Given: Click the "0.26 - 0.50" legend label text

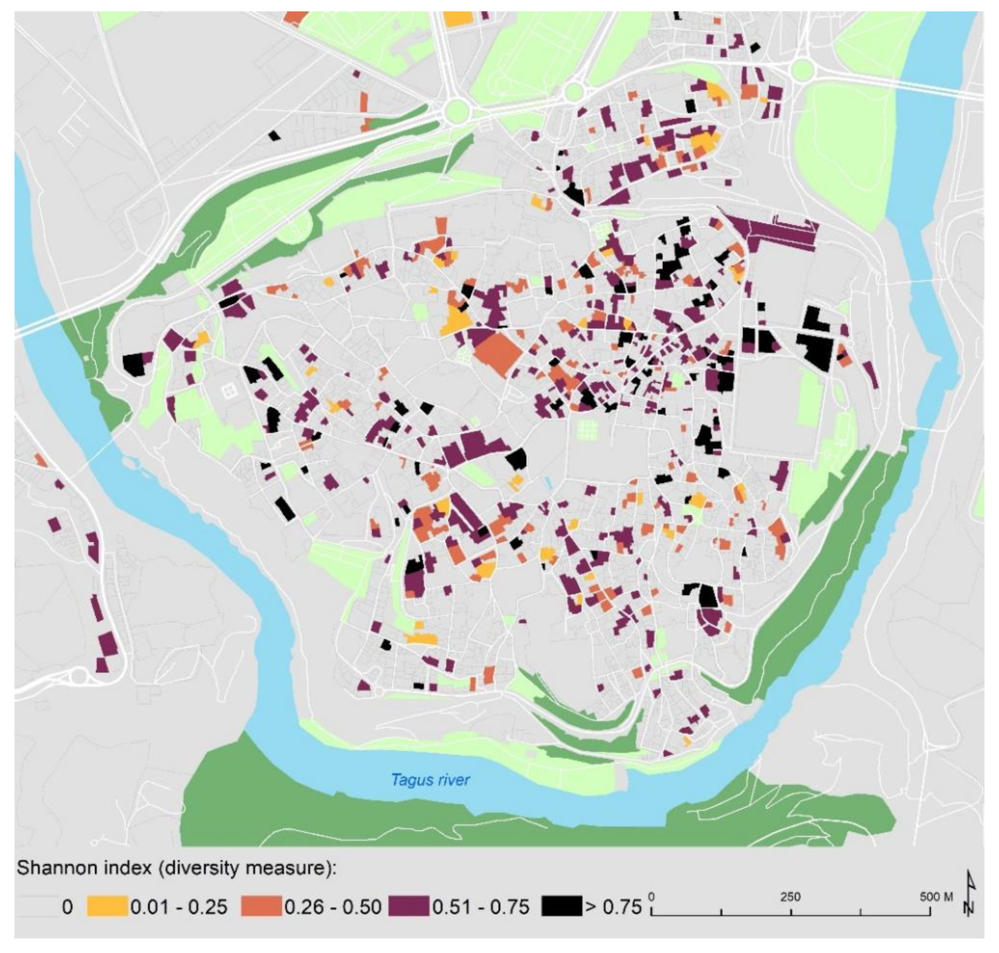Looking at the screenshot, I should coord(332,907).
